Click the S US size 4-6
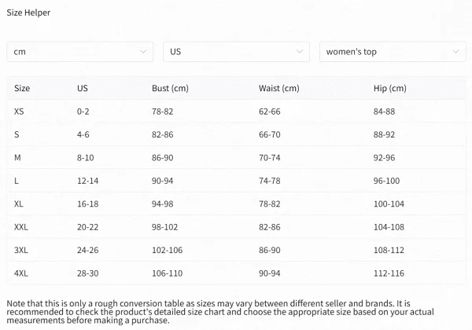 click(83, 134)
